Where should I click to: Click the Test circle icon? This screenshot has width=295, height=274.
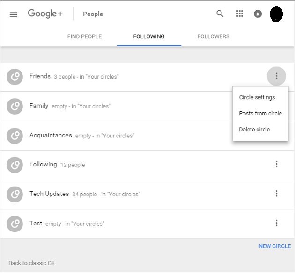[x=15, y=224]
